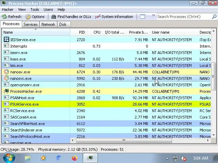Open Find handles or DLLs
The width and height of the screenshot is (218, 163).
click(71, 17)
